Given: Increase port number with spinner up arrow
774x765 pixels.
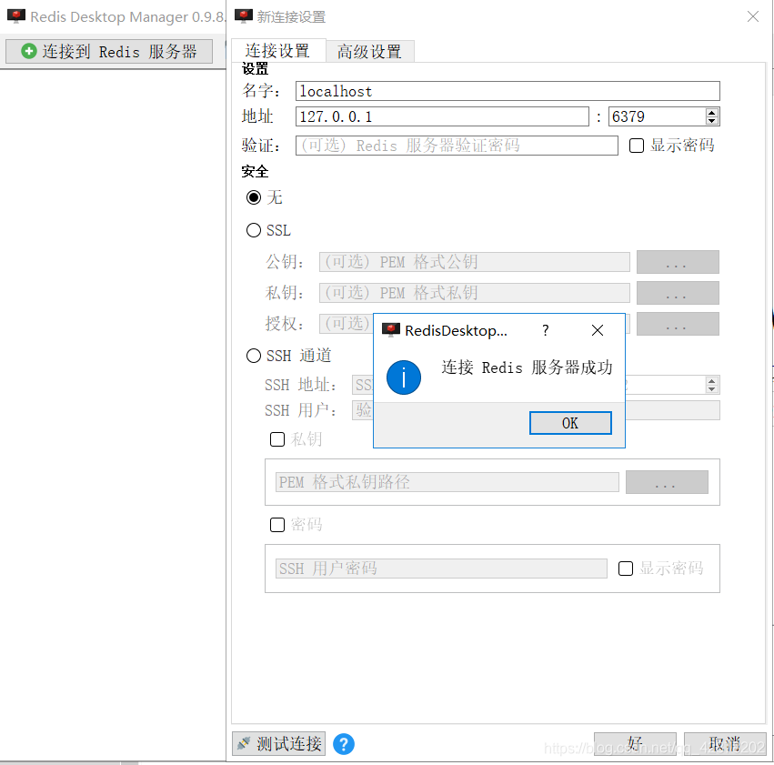Looking at the screenshot, I should (x=710, y=111).
